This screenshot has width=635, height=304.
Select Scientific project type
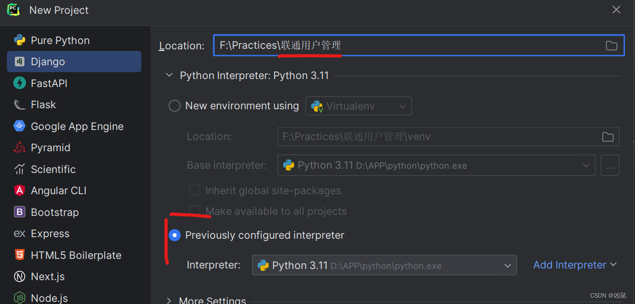[x=53, y=169]
